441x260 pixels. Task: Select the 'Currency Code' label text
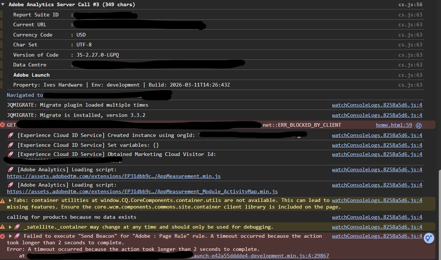33,35
